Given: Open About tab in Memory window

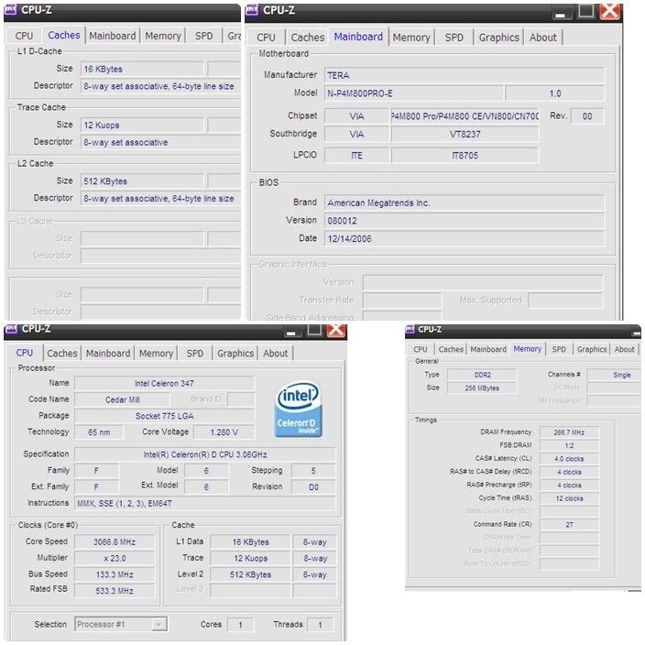Looking at the screenshot, I should [x=624, y=349].
